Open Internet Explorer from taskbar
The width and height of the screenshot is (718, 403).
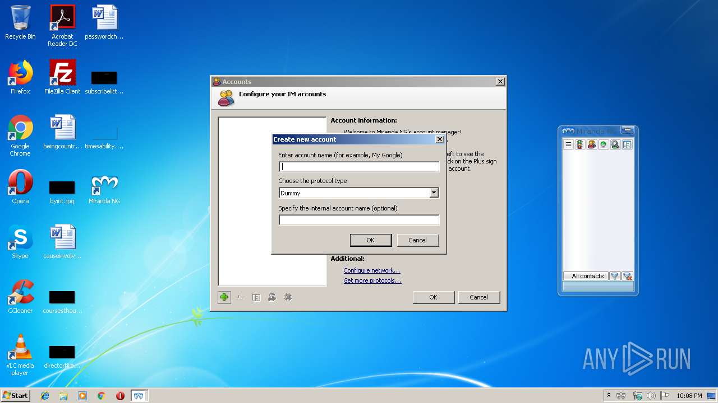click(x=45, y=396)
